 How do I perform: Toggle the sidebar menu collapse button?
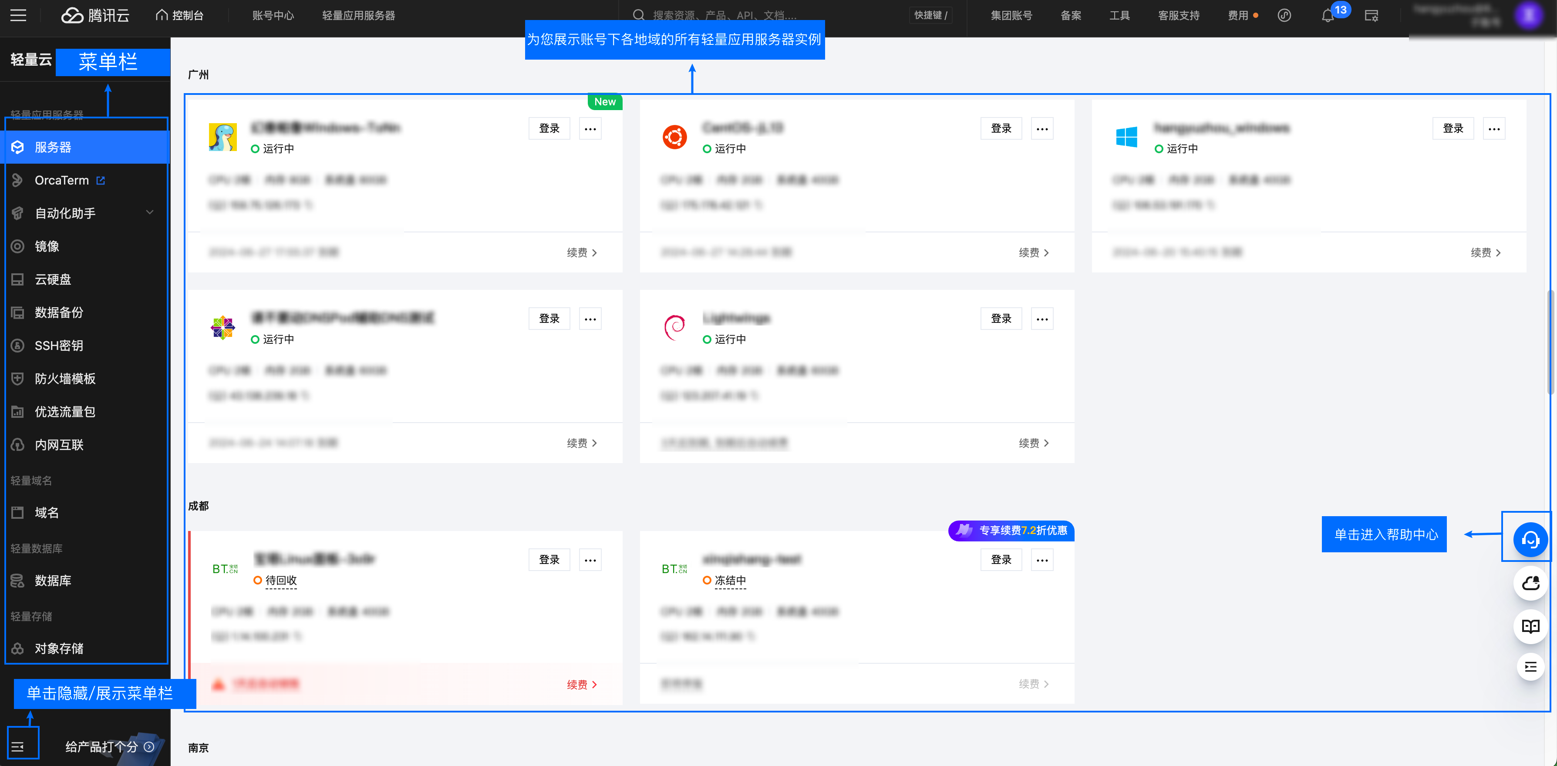(18, 747)
